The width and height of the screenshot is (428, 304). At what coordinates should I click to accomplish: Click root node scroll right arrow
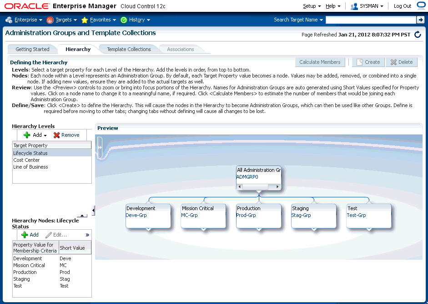(x=277, y=186)
